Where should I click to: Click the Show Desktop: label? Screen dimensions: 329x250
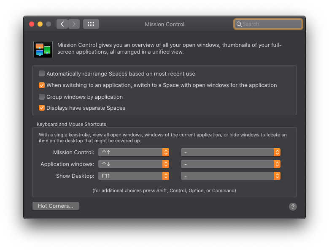pyautogui.click(x=75, y=176)
